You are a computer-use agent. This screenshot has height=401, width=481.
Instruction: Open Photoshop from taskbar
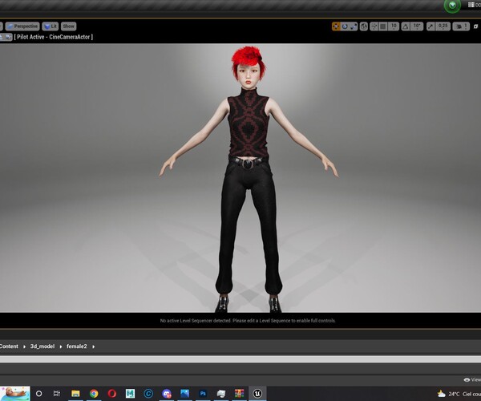click(x=203, y=393)
